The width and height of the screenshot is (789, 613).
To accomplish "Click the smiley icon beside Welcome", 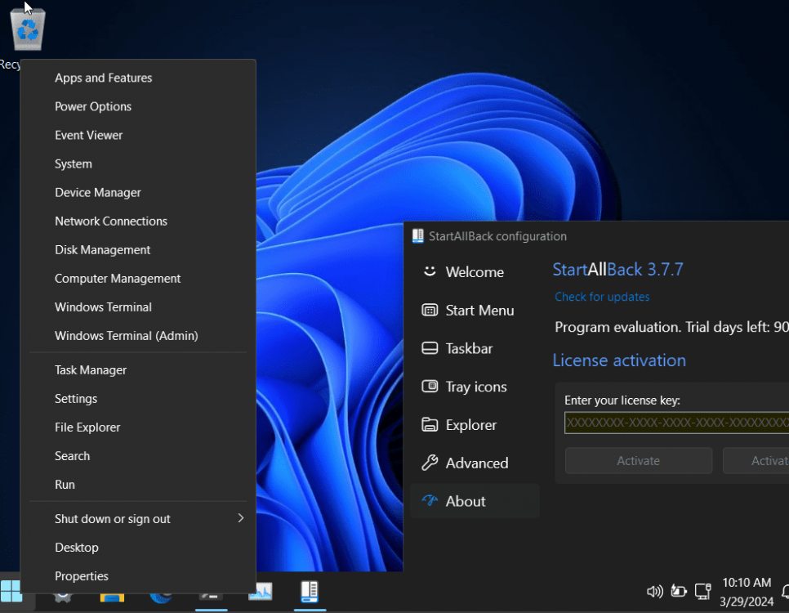I will pyautogui.click(x=430, y=272).
